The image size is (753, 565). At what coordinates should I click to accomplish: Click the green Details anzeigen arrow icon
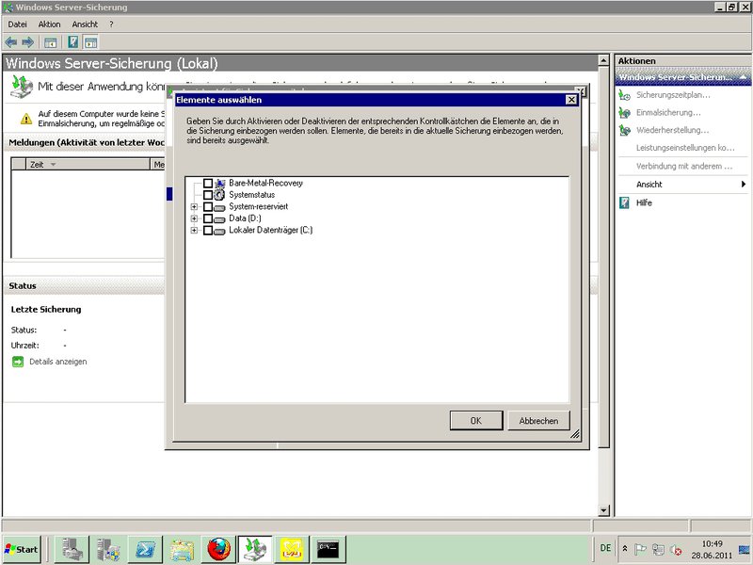(x=18, y=362)
